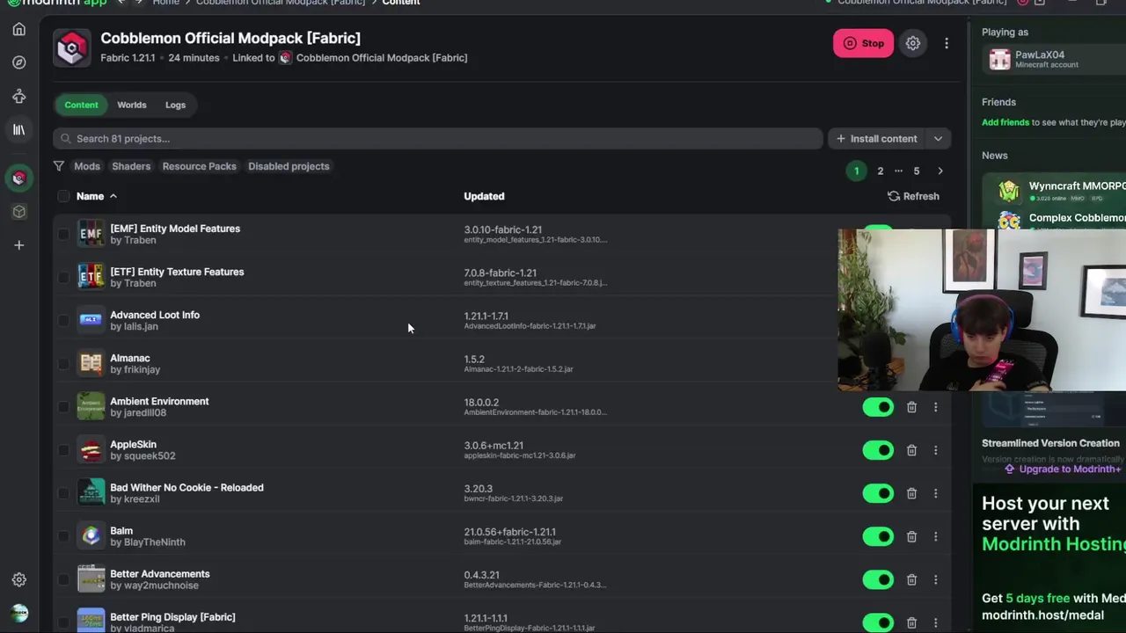Disable the Better Ping Display toggle
This screenshot has width=1126, height=633.
click(878, 622)
